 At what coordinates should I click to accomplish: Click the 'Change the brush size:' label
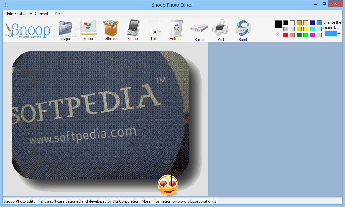pyautogui.click(x=332, y=25)
